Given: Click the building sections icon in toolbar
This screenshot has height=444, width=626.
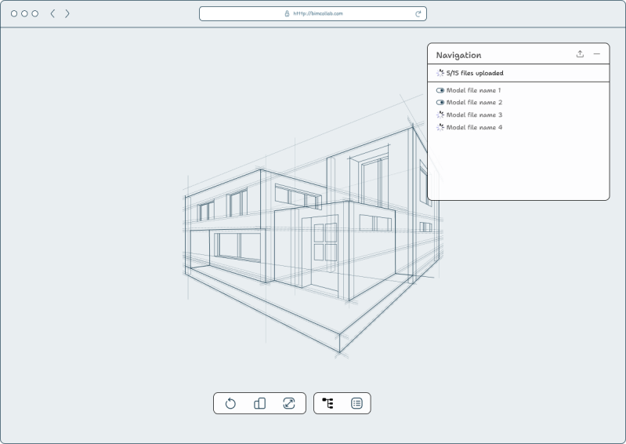Looking at the screenshot, I should [260, 403].
